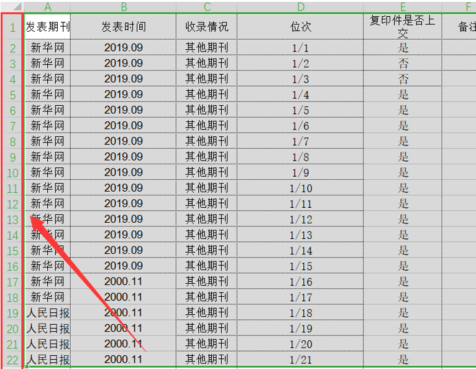This screenshot has height=369, width=476.
Task: Click the cell with 1/21
Action: point(300,360)
